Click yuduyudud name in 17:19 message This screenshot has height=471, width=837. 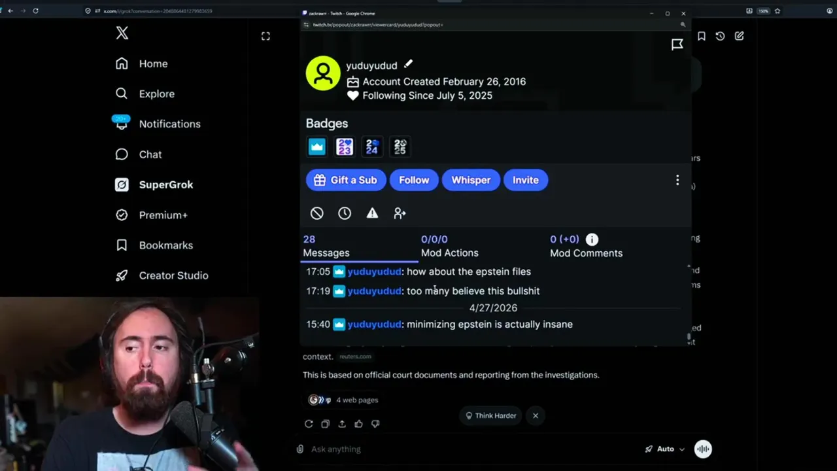pos(374,291)
